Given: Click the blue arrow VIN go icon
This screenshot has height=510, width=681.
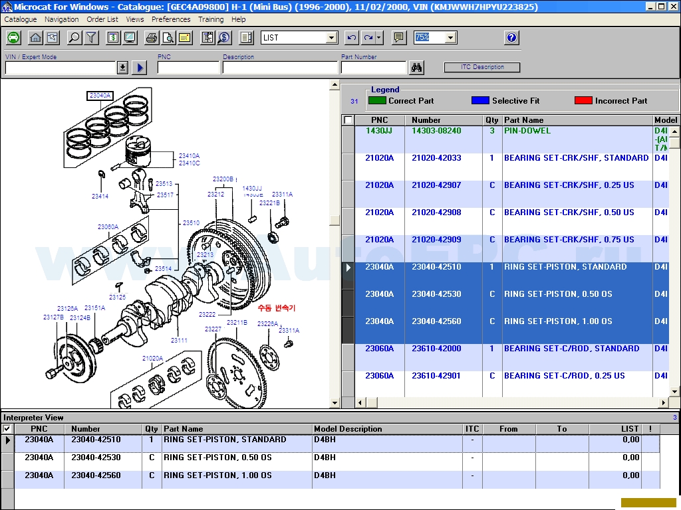Looking at the screenshot, I should (140, 68).
